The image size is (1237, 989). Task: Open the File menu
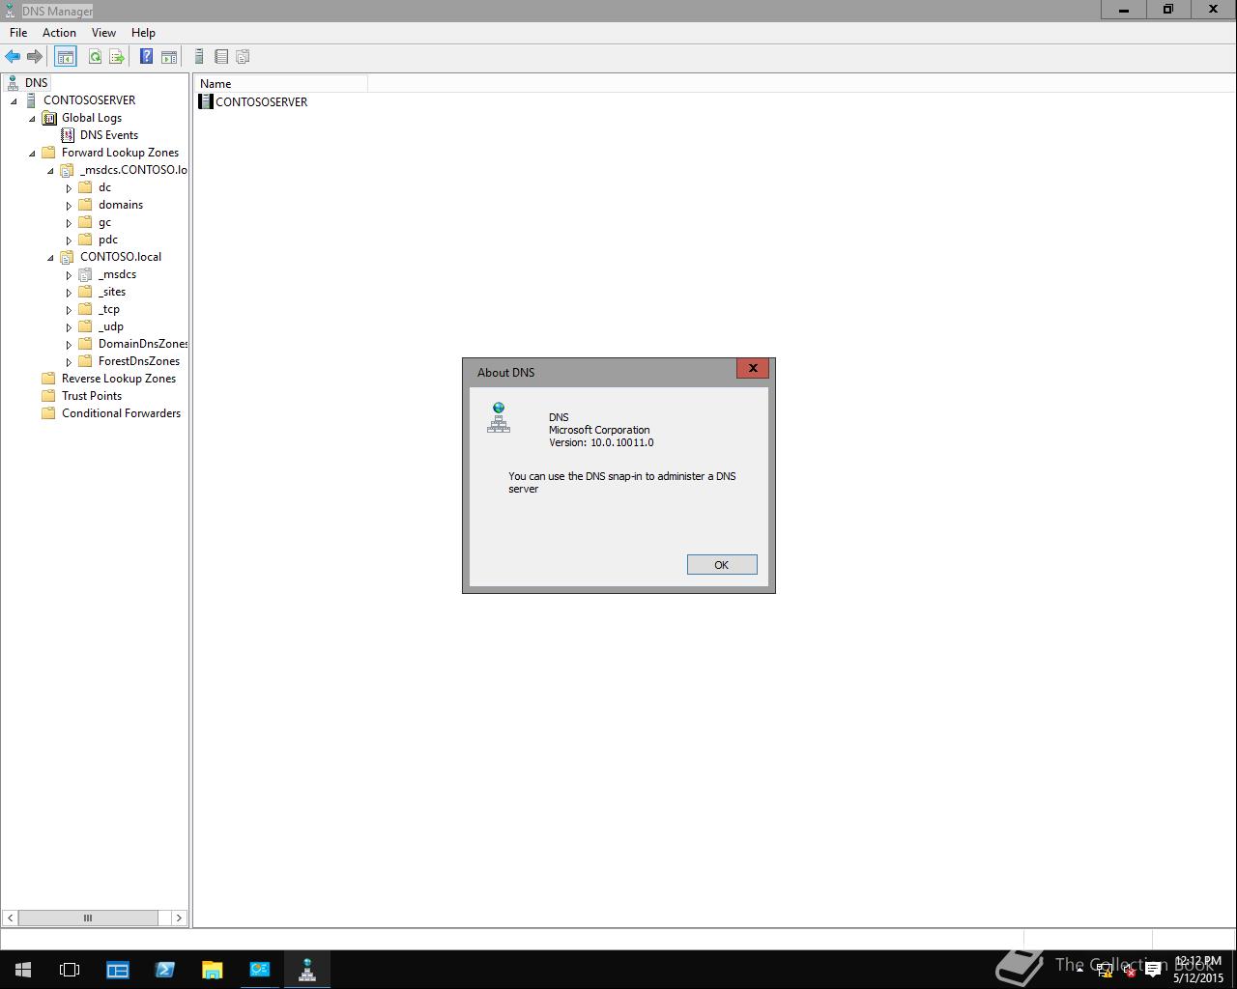coord(18,33)
